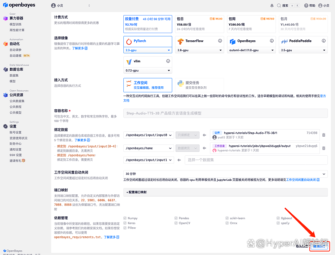The height and width of the screenshot is (255, 335).
Task: Open the 模型训练 sidebar item
Action: click(16, 24)
